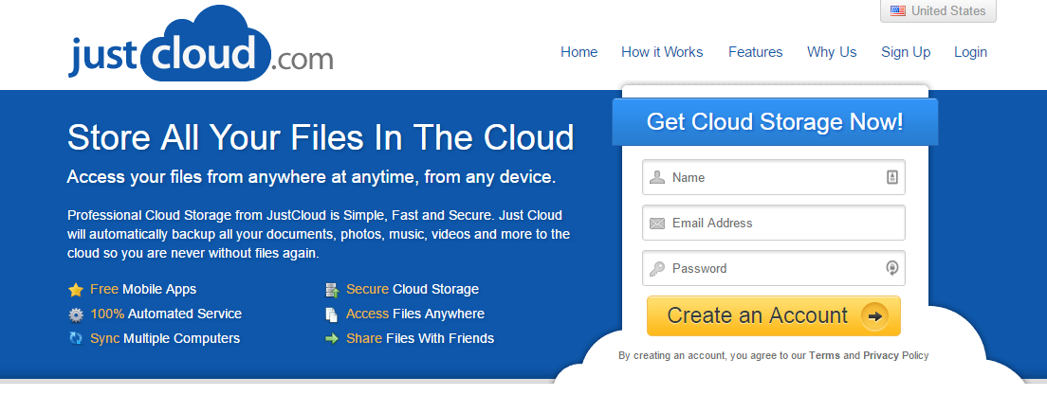Click the envelope icon in Email field
The image size is (1047, 395).
657,224
